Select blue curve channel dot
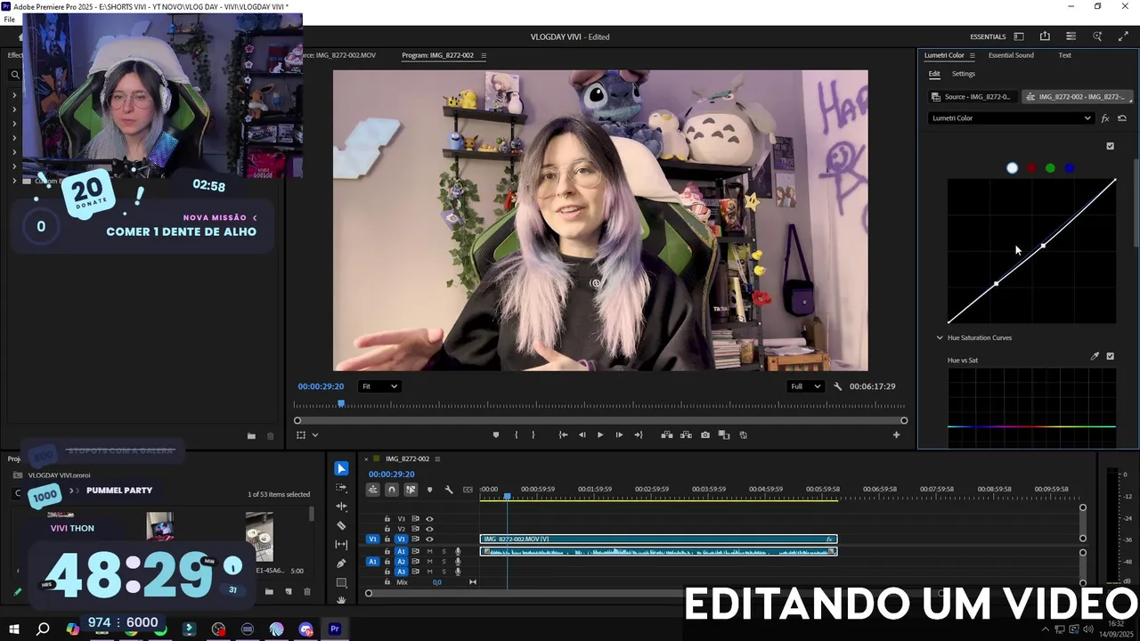Viewport: 1140px width, 641px height. (1070, 168)
